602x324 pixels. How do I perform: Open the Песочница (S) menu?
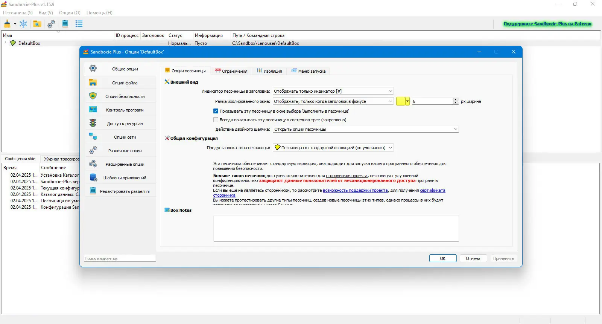18,13
